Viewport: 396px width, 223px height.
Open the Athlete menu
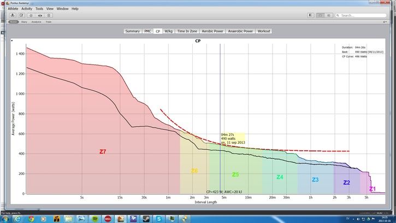click(x=13, y=9)
